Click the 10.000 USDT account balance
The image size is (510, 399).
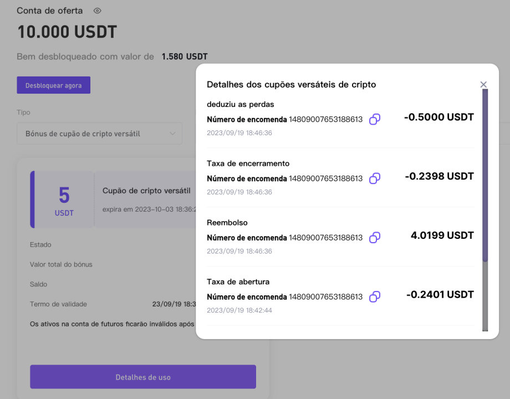pyautogui.click(x=67, y=32)
